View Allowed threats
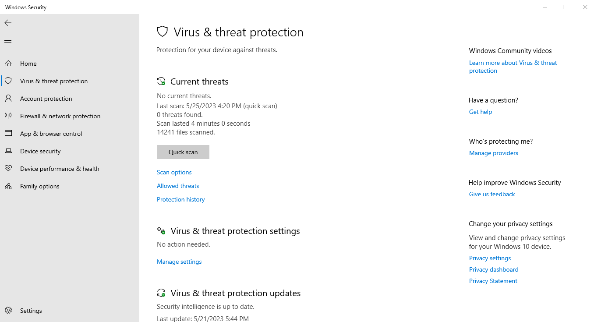594x322 pixels. point(178,186)
